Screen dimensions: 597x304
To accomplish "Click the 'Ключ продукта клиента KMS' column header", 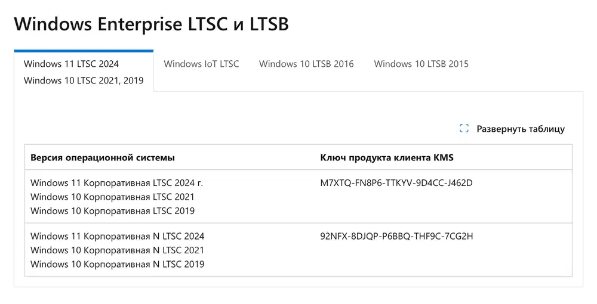I will tap(387, 157).
